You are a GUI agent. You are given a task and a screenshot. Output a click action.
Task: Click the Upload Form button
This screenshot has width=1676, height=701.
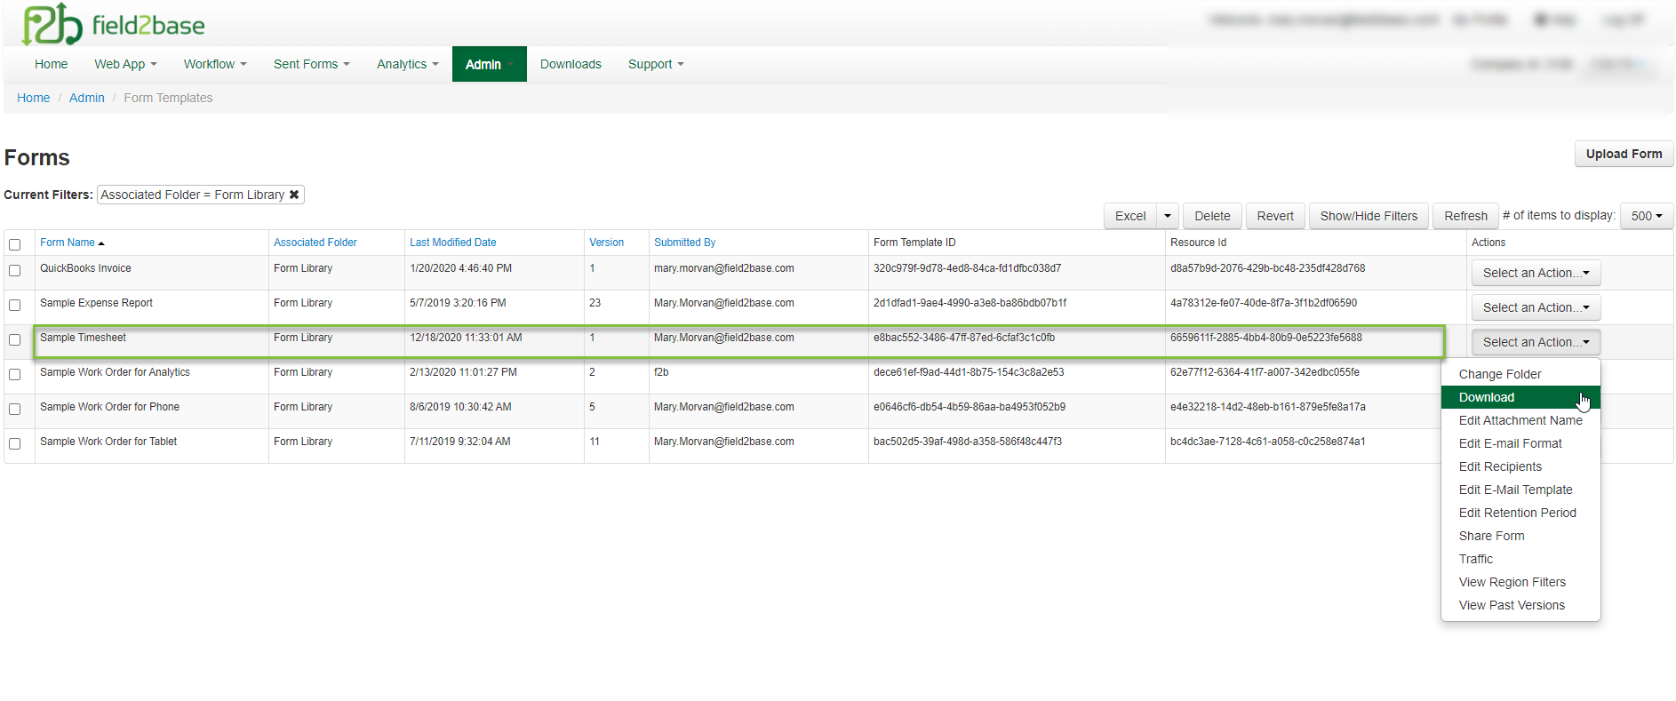[x=1623, y=154]
